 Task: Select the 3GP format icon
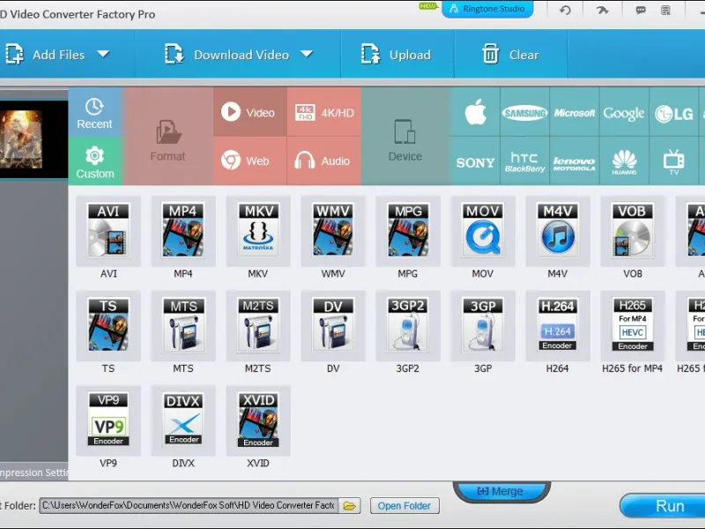point(483,325)
